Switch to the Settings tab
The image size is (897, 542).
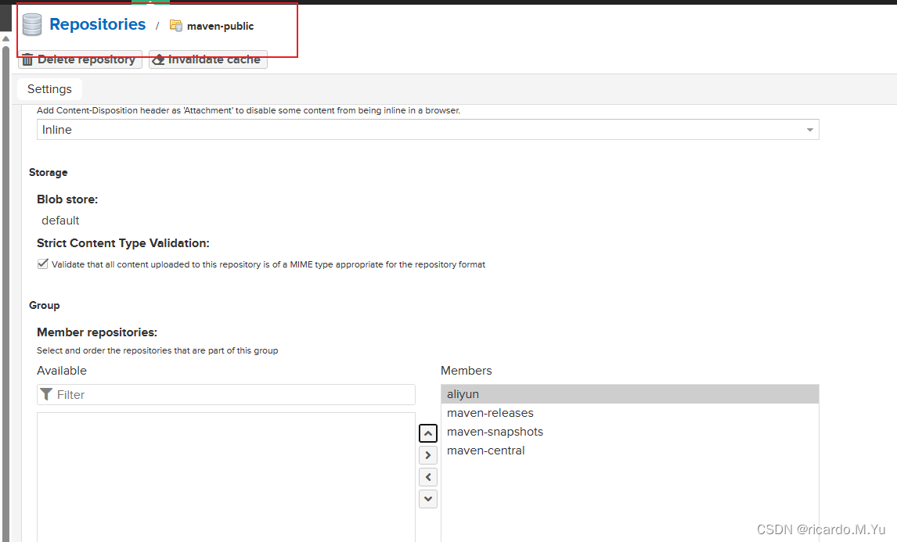coord(49,88)
